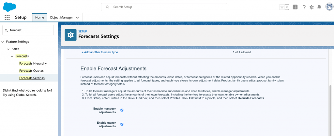
Task: Collapse the Feature Settings tree node
Action: 3,42
